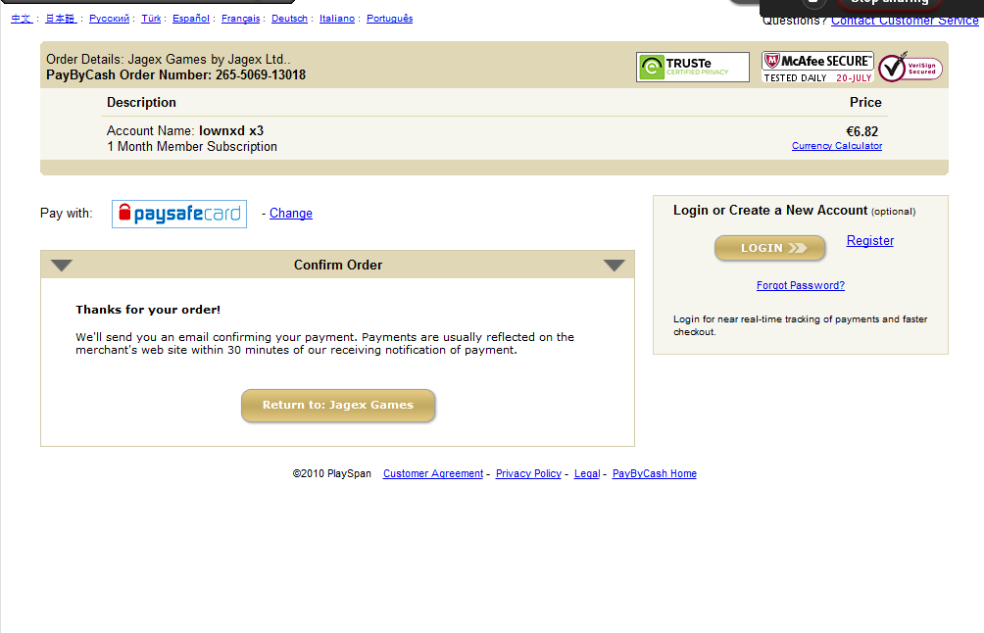Open Contact Customer Service link
Image resolution: width=984 pixels, height=633 pixels.
(x=905, y=21)
